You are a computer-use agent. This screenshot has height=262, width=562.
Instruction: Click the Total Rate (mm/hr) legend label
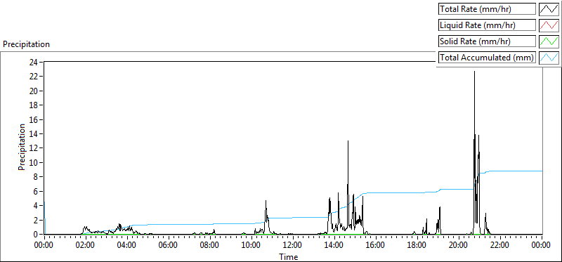pyautogui.click(x=487, y=9)
